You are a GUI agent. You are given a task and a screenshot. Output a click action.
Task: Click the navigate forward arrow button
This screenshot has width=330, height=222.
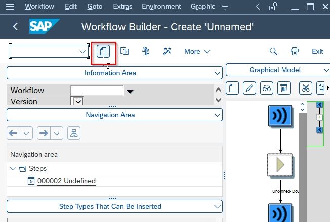[44, 133]
